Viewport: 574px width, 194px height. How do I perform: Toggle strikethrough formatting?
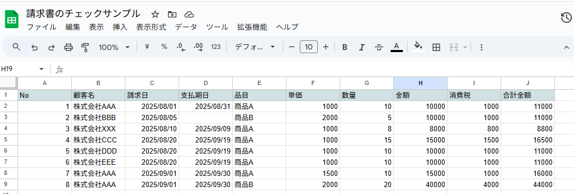379,47
